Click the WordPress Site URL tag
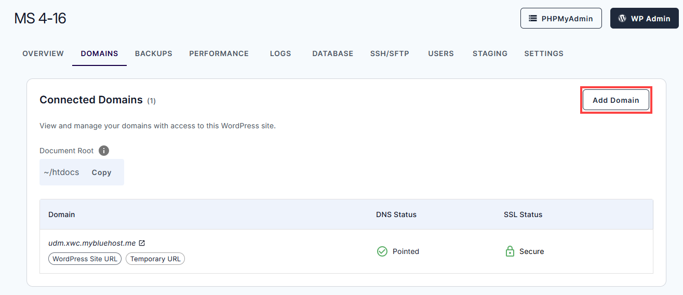Screen dimensions: 683x295 [x=85, y=259]
